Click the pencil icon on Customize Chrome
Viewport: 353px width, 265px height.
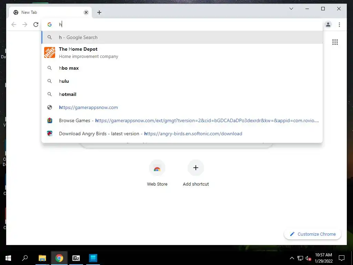(292, 234)
